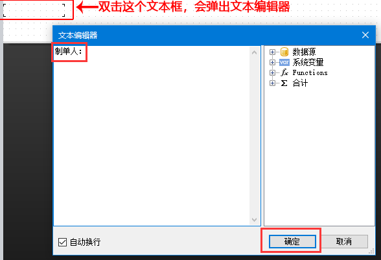Select the Functions label in tree

click(x=310, y=72)
